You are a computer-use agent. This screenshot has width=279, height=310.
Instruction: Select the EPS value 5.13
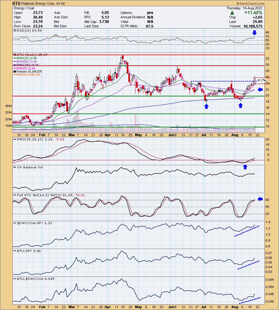105,17
